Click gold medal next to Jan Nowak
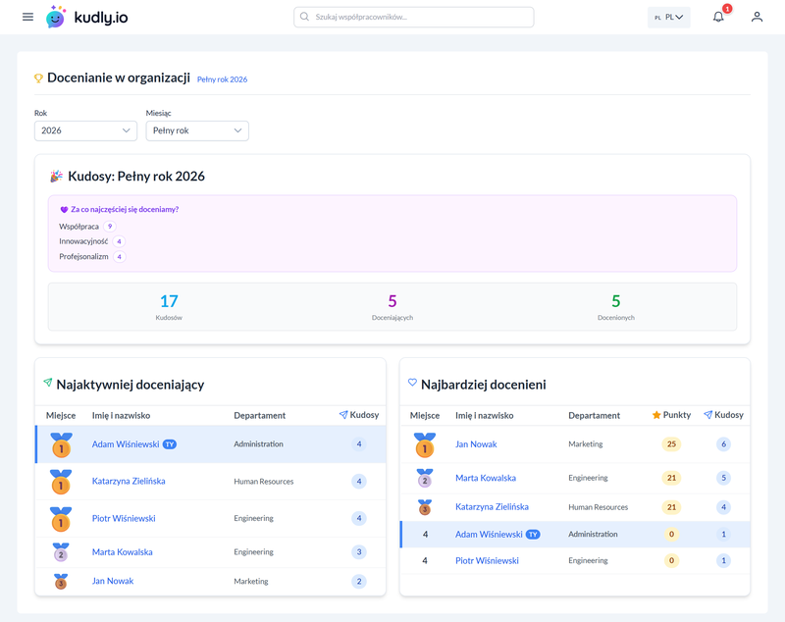 (x=425, y=444)
